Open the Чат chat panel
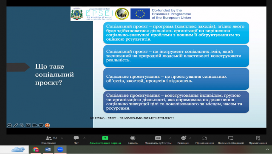 (76, 140)
